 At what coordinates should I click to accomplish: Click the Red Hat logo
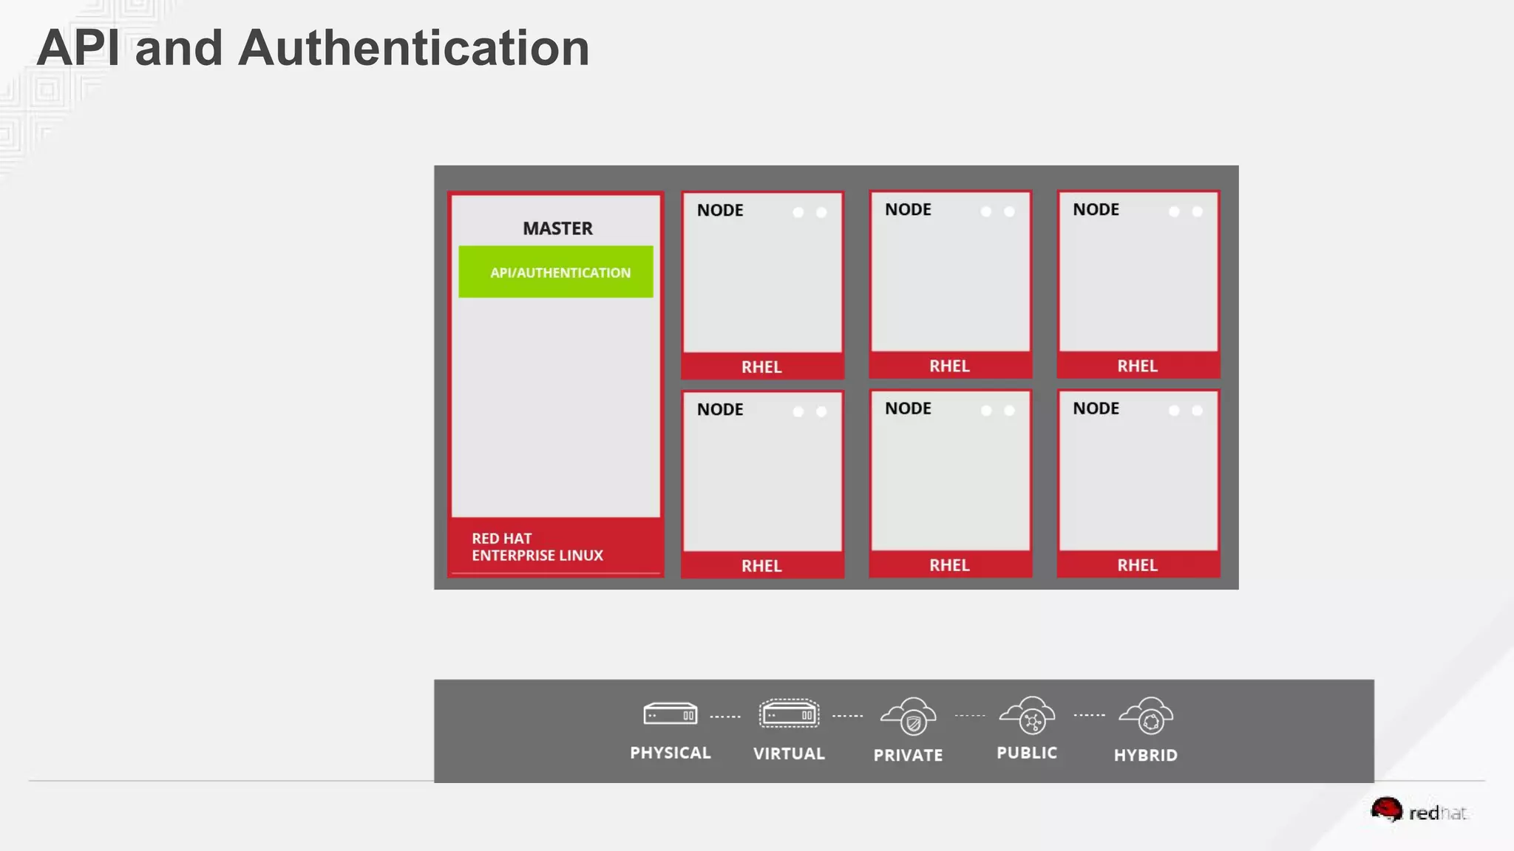click(x=1419, y=811)
